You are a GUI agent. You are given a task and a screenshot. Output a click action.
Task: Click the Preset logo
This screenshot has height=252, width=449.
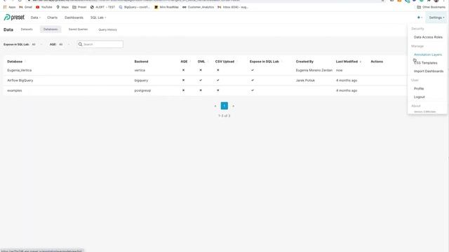(x=14, y=17)
